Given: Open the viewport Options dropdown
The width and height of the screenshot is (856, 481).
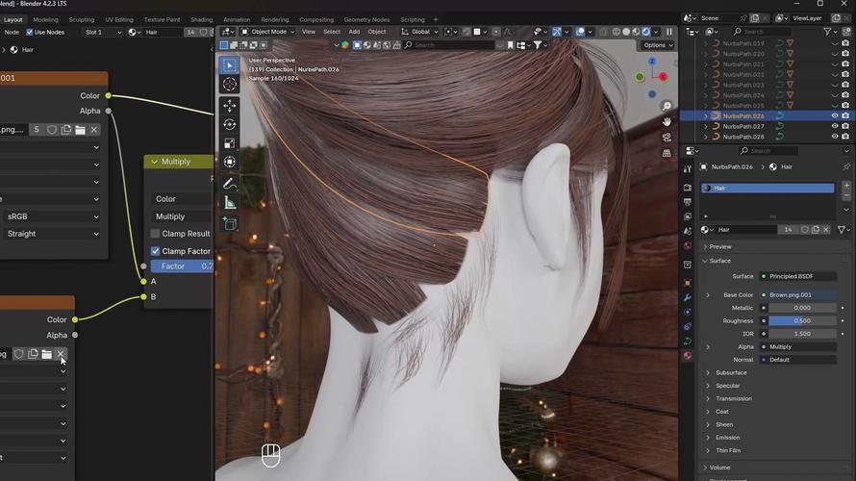Looking at the screenshot, I should pos(658,45).
